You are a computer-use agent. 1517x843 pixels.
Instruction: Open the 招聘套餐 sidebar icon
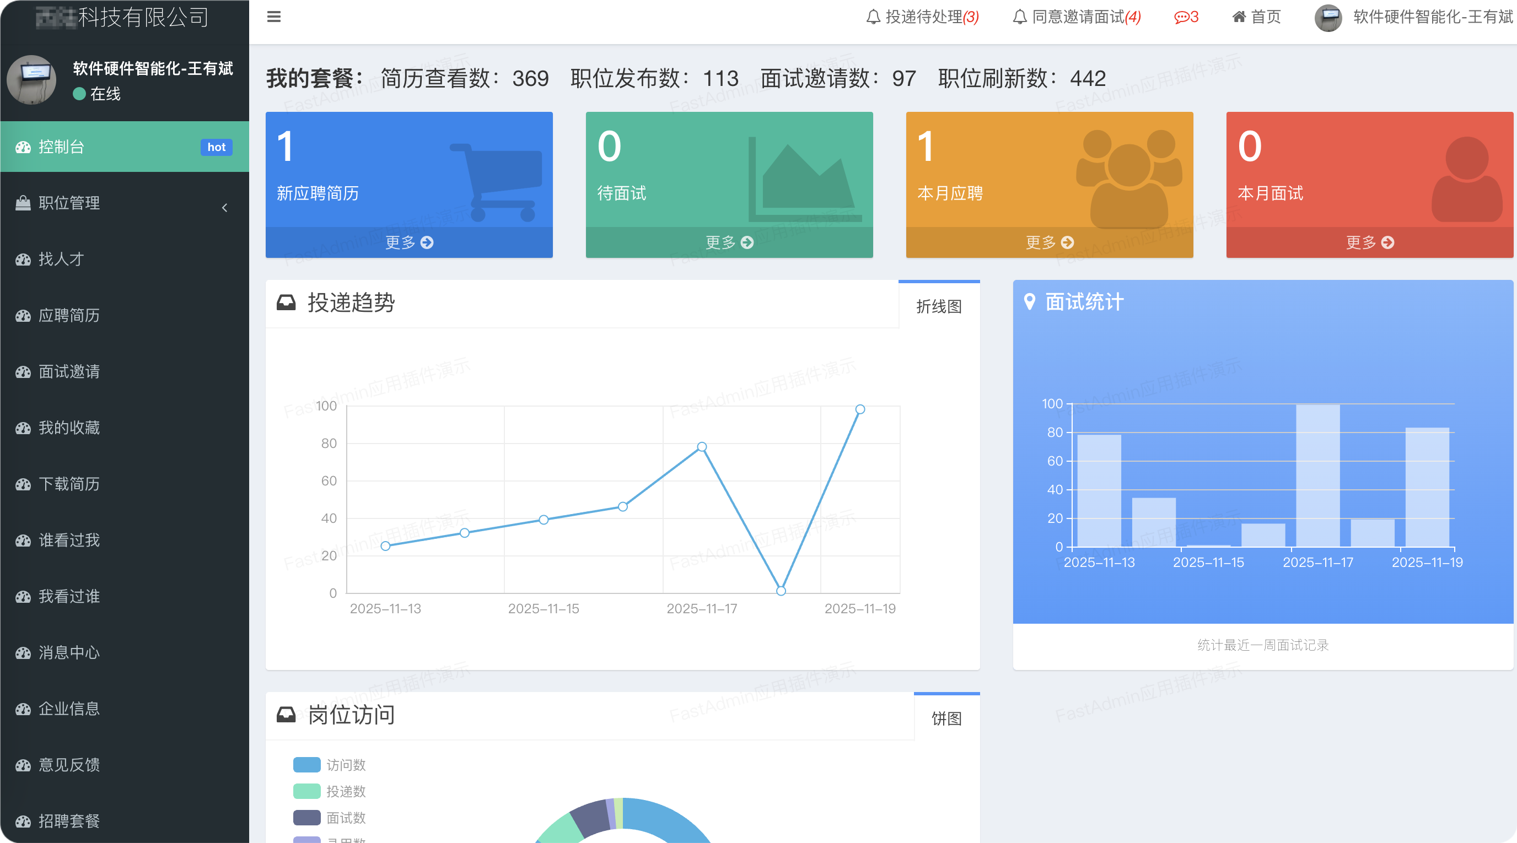point(23,820)
